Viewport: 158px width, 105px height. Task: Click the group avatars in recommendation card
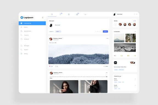coord(132,63)
